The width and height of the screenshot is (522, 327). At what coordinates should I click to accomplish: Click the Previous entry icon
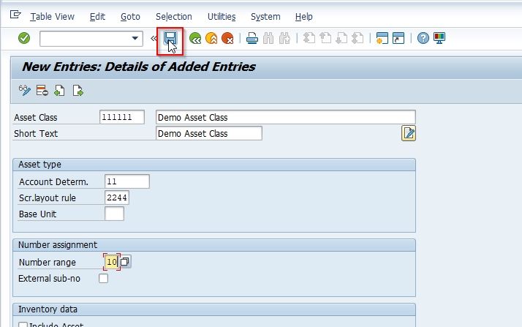click(x=60, y=91)
